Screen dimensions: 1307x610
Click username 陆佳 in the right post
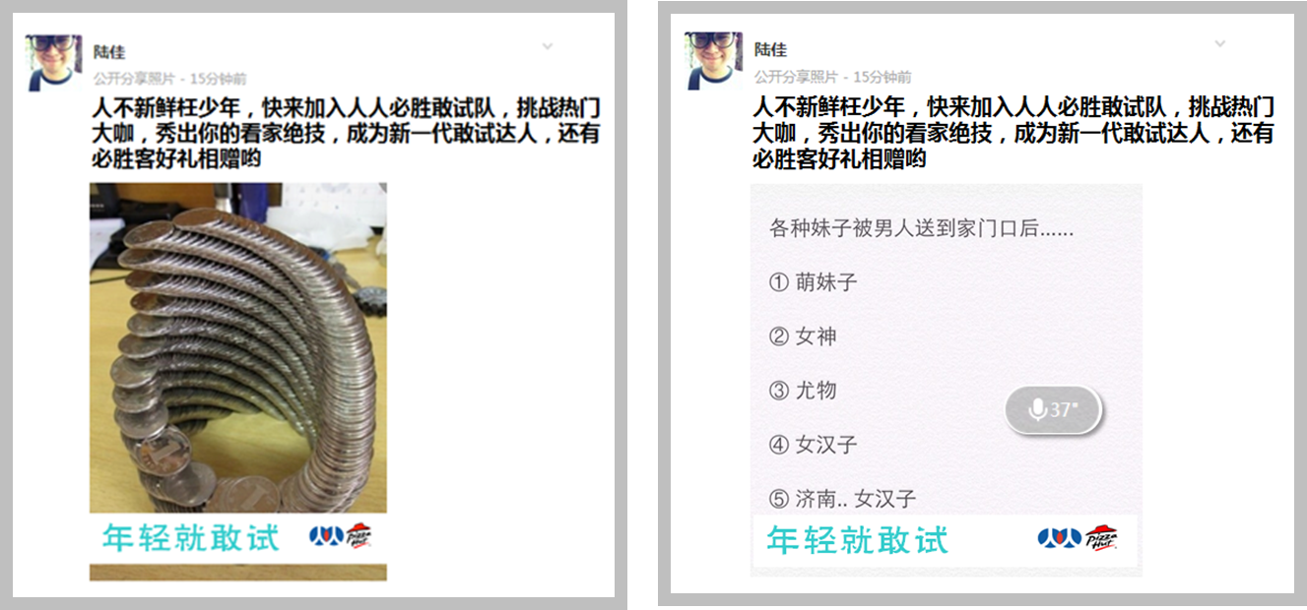770,49
